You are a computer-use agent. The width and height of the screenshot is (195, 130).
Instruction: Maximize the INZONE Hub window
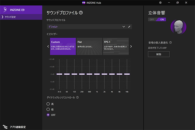tap(177, 3)
